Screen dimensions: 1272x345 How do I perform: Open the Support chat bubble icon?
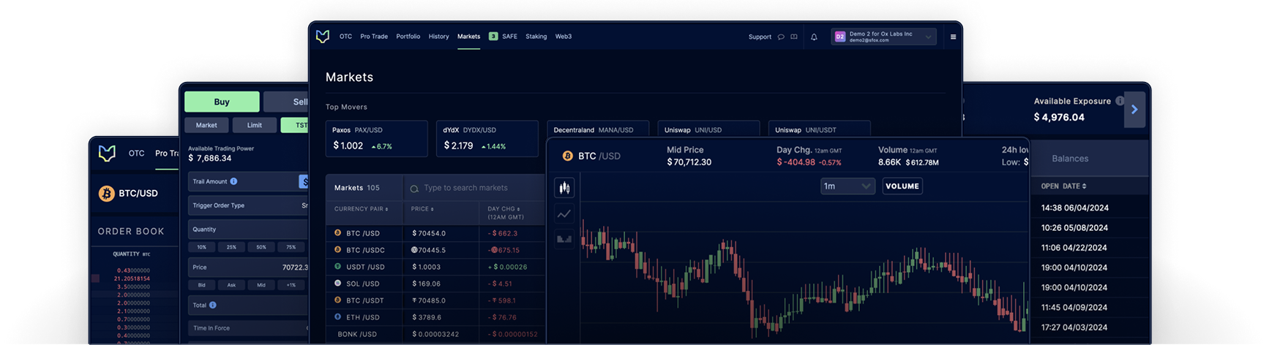click(x=781, y=37)
